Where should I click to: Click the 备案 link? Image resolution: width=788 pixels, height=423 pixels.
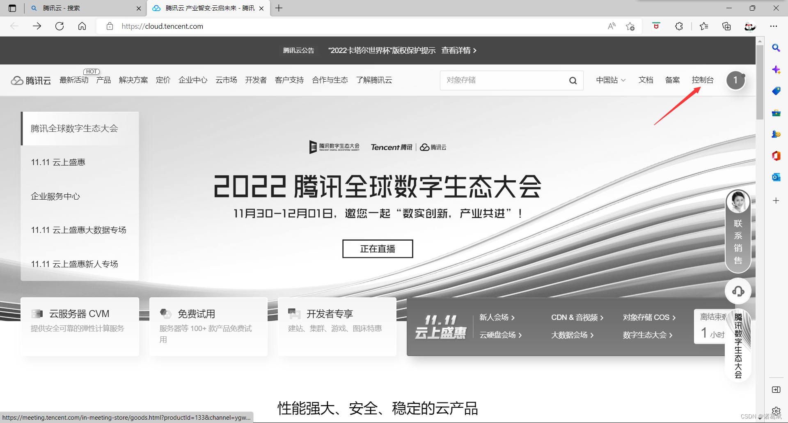[x=672, y=80]
